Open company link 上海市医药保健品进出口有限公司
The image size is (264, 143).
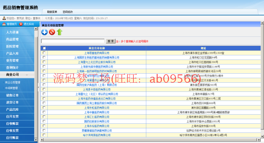(97, 98)
